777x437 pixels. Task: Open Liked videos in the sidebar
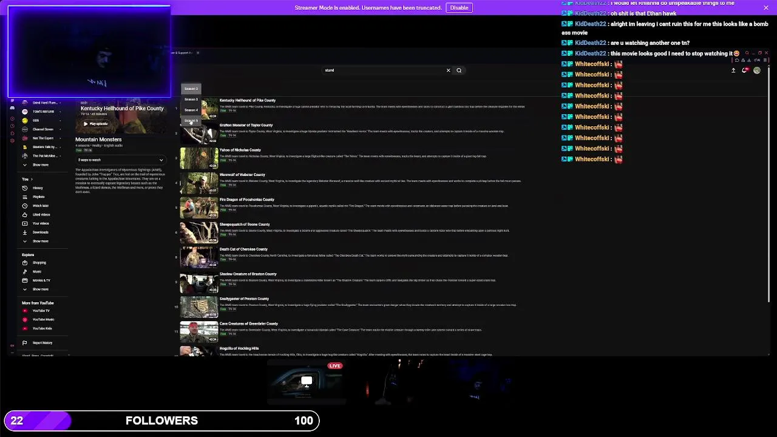pos(41,215)
